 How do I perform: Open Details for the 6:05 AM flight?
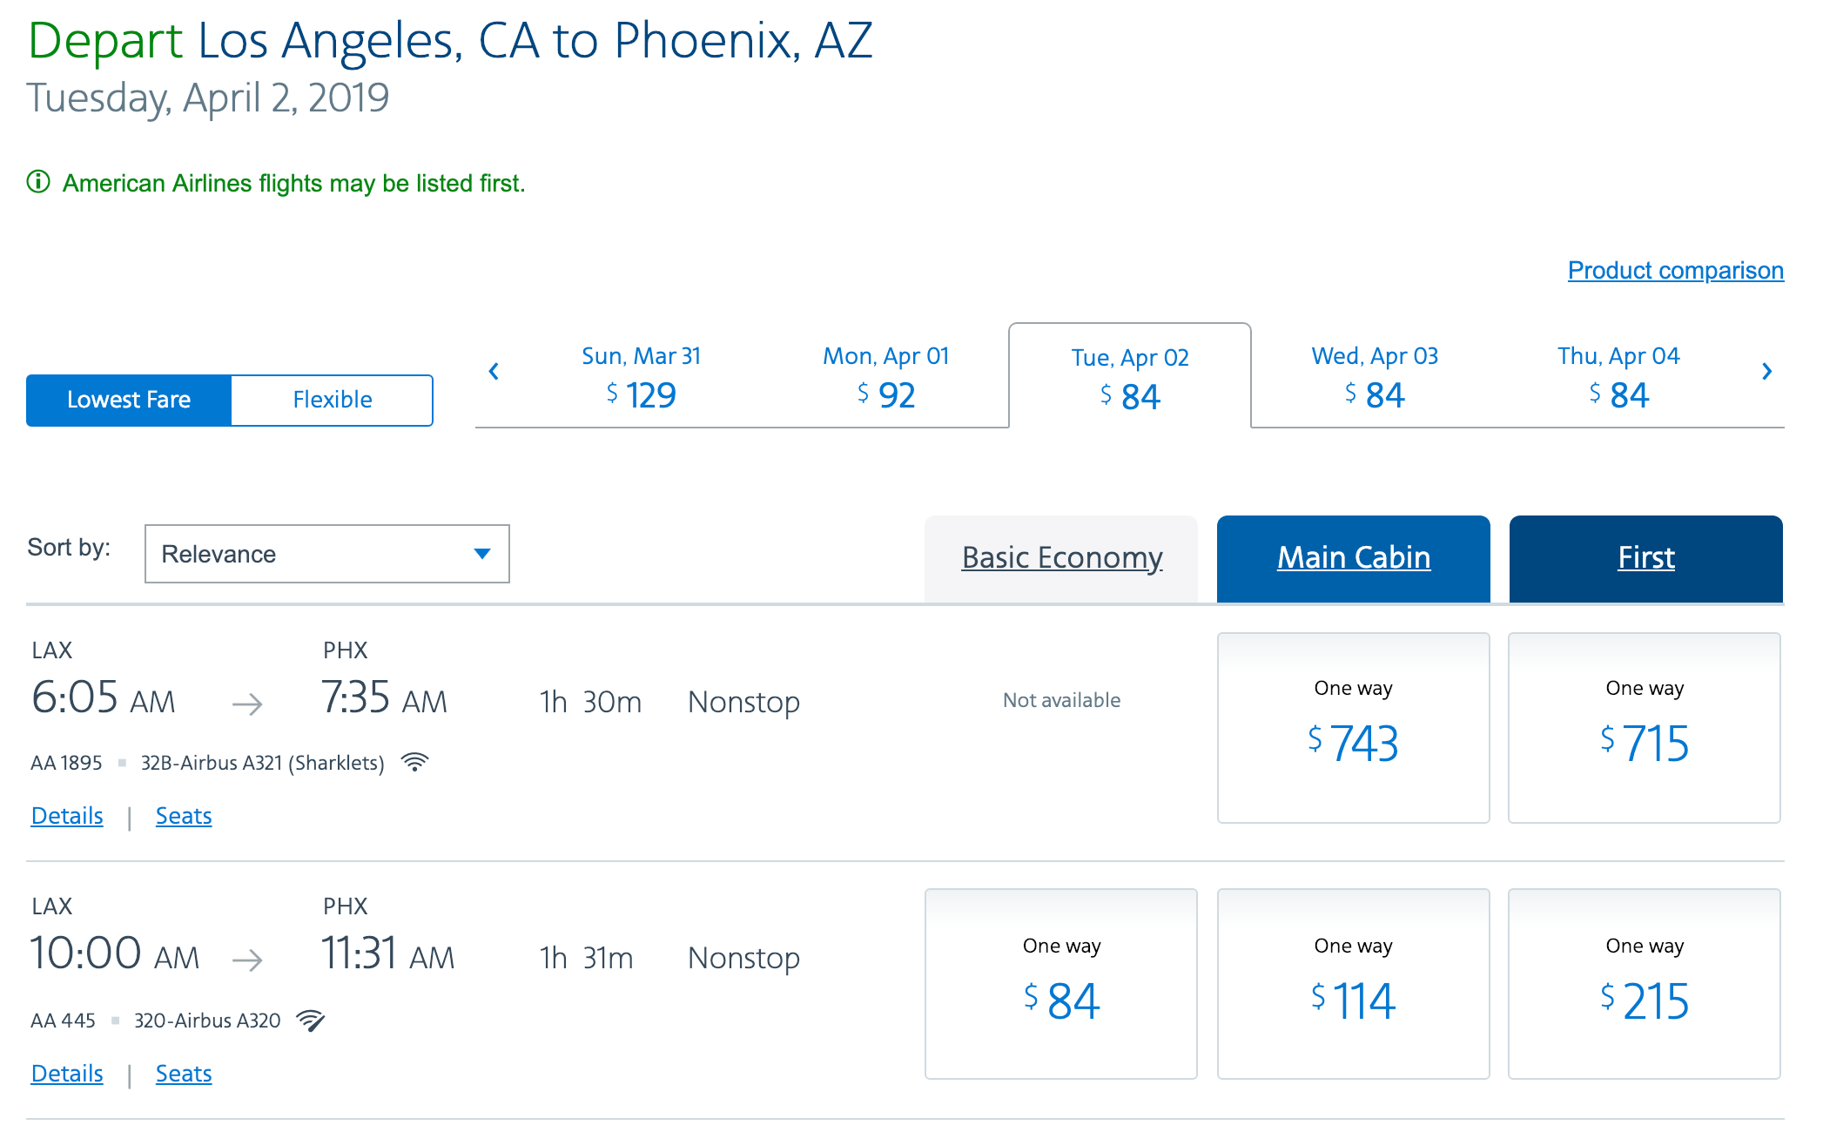[x=67, y=816]
